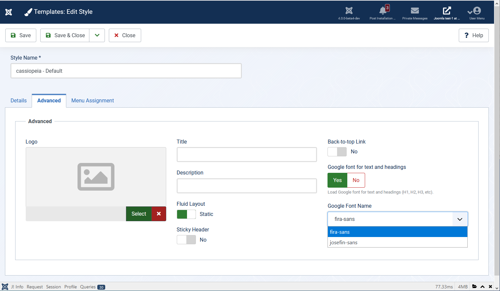Open the Joomla test-1 site preview
This screenshot has width=500, height=291.
tap(447, 13)
